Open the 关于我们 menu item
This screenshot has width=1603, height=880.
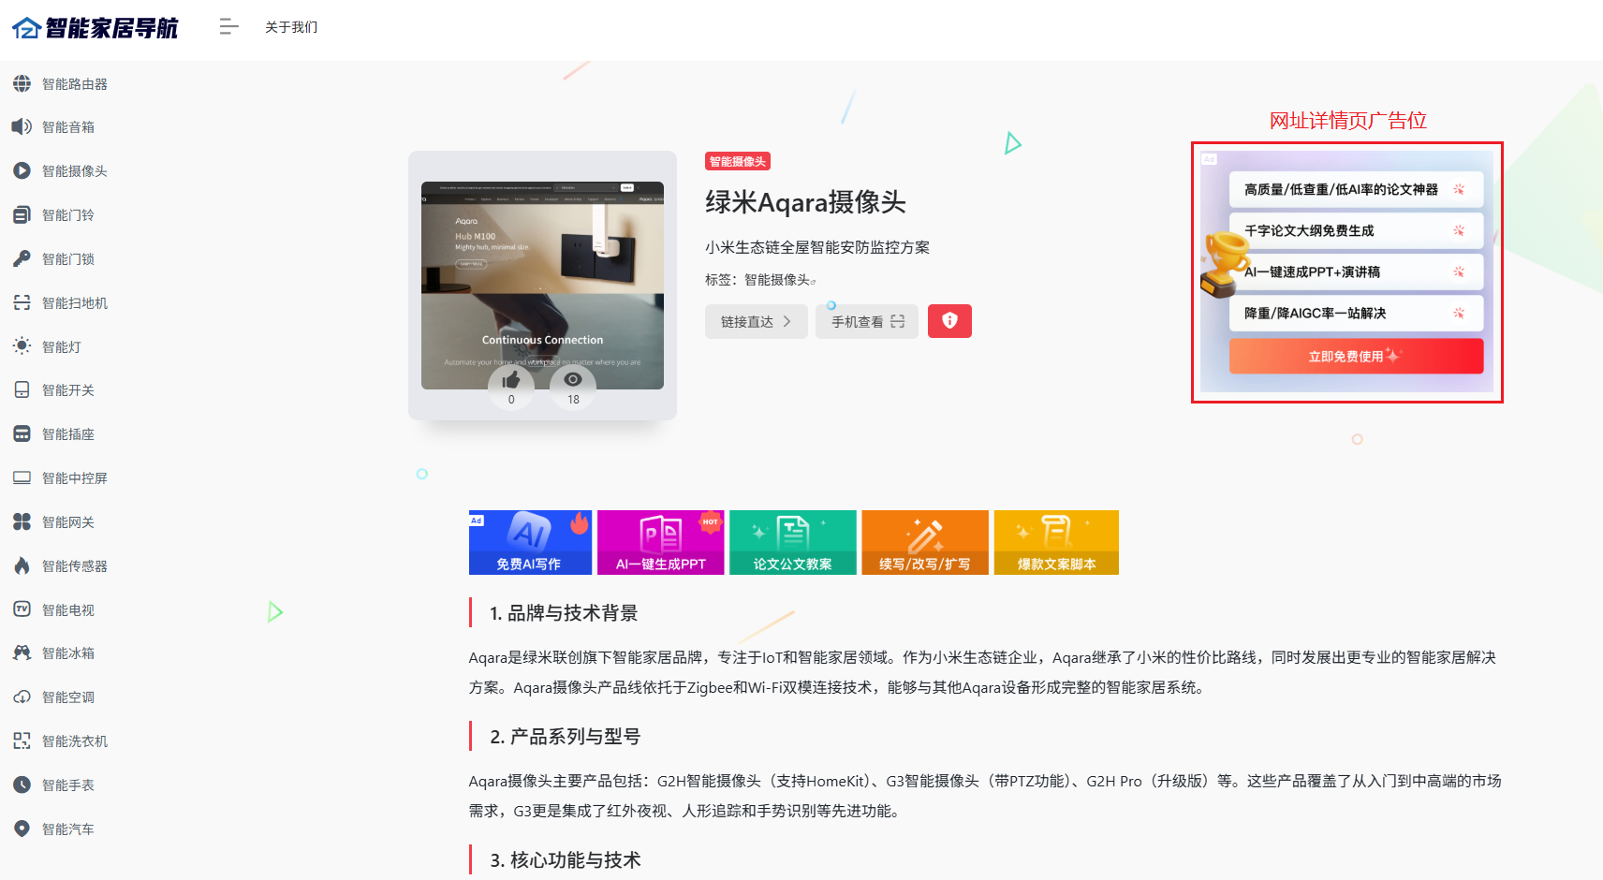(291, 27)
